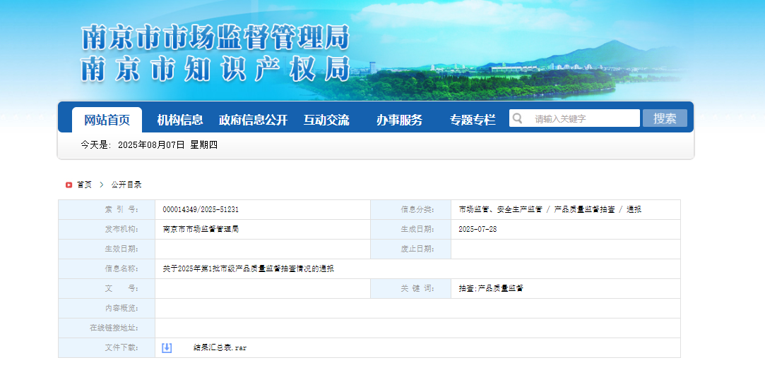Open the 专题专栏 menu
Viewport: 765px width, 365px height.
coord(473,120)
